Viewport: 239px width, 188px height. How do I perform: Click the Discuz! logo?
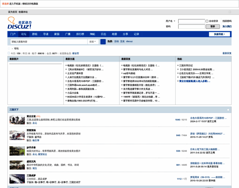coord(19,23)
